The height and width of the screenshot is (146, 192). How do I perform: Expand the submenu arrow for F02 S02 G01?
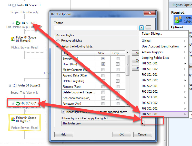[x=185, y=86]
